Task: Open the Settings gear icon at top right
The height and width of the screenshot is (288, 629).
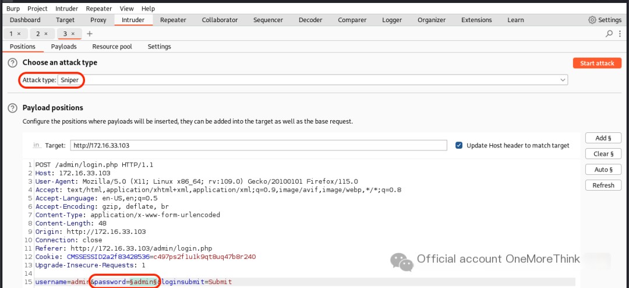Action: [592, 20]
